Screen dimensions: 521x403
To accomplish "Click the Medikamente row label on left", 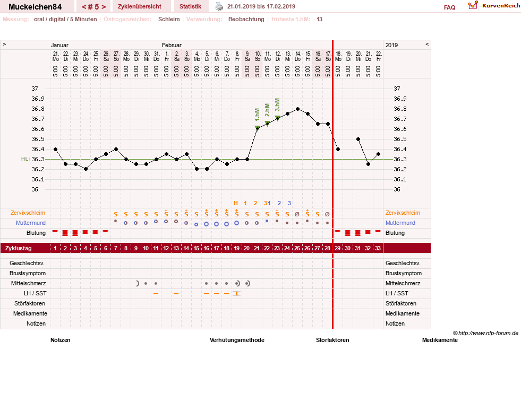I will tap(30, 313).
